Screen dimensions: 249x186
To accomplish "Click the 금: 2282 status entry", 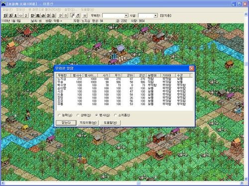I will pyautogui.click(x=122, y=21).
